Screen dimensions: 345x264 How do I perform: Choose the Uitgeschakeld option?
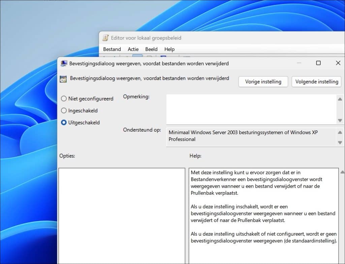point(64,123)
